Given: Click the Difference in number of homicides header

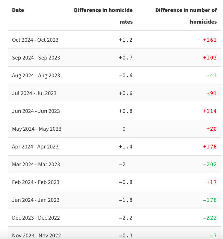Looking at the screenshot, I should point(186,16).
